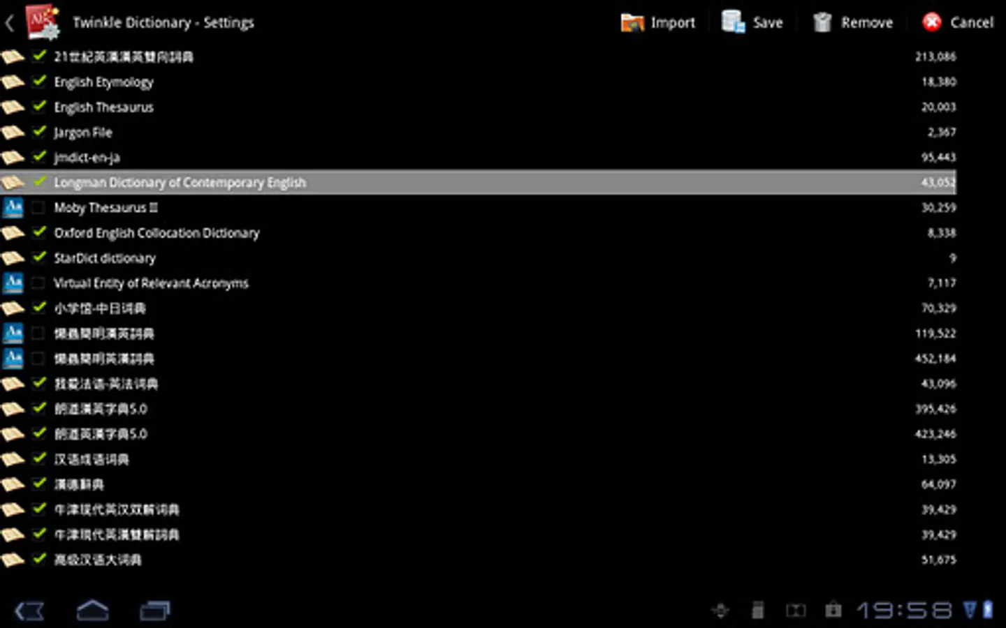Click the word count '213,086'
Viewport: 1006px width, 628px height.
click(935, 57)
